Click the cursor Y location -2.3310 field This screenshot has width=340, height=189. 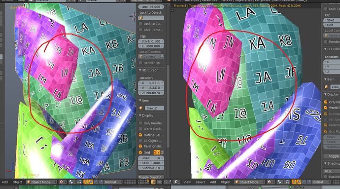(x=151, y=88)
